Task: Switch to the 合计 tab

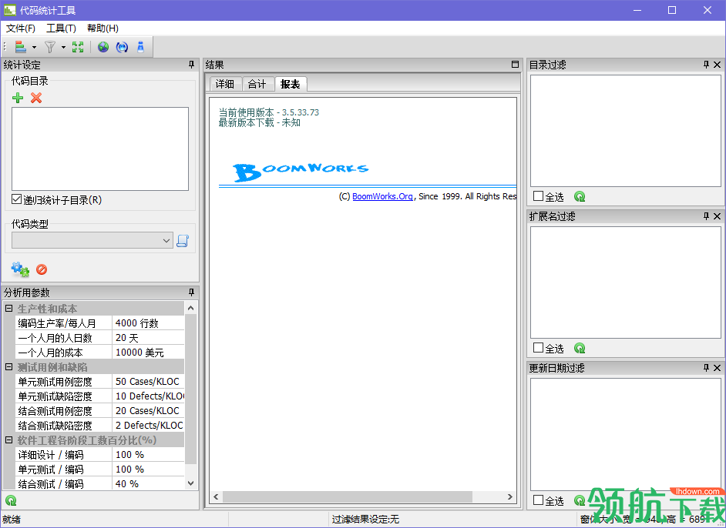Action: coord(257,84)
